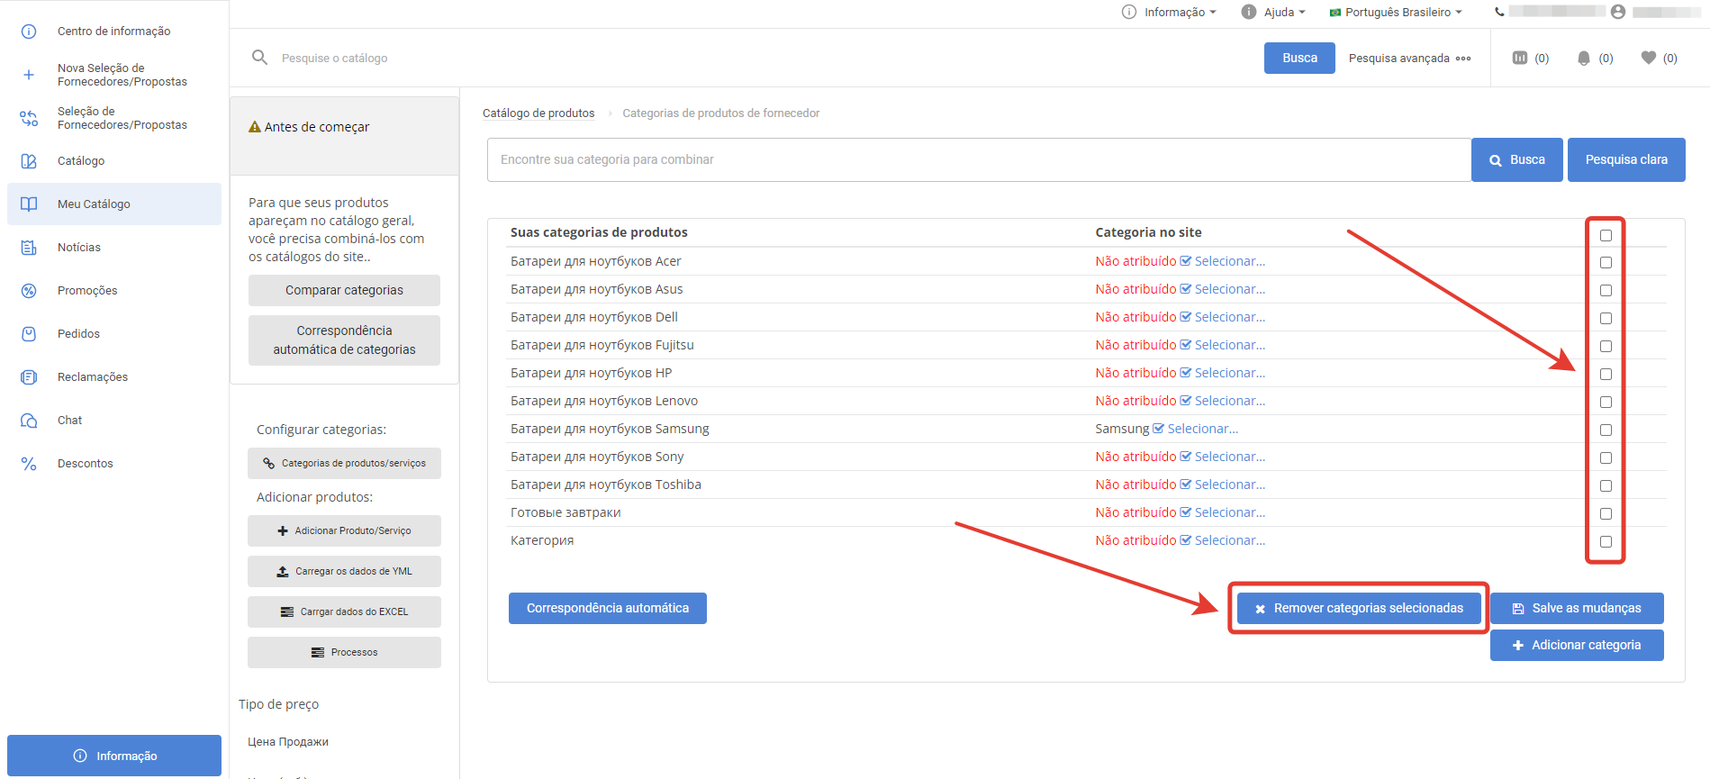Click the magnifier icon in catalog search
This screenshot has width=1710, height=779.
coord(260,58)
